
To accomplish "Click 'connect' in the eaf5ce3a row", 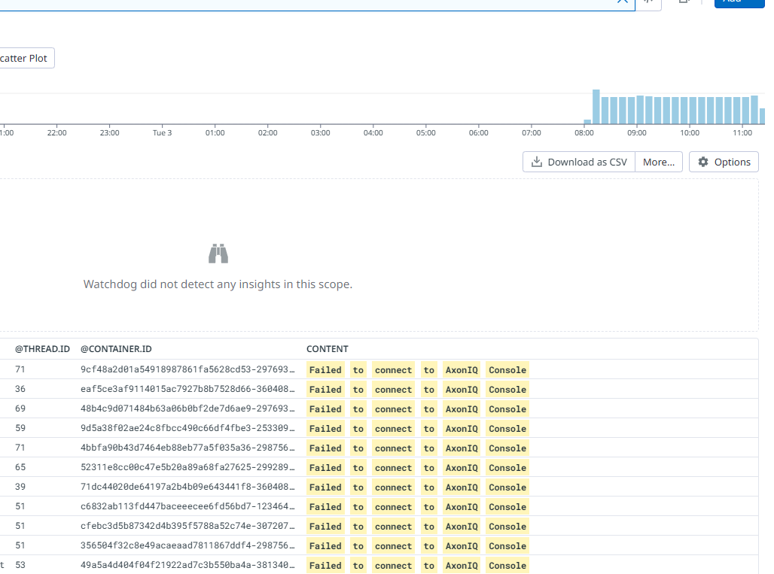I will pyautogui.click(x=393, y=390).
